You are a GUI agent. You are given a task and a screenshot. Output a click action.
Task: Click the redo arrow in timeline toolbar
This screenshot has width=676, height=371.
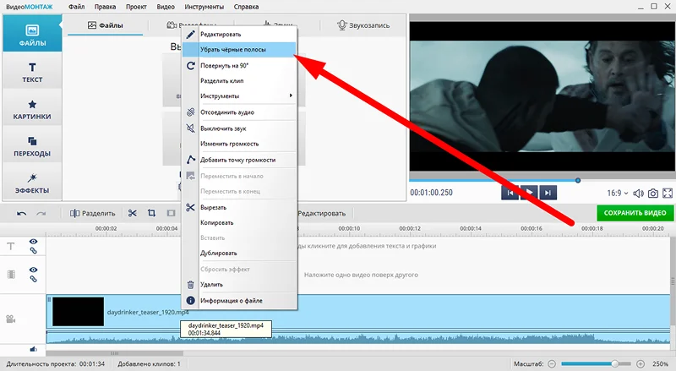(41, 213)
